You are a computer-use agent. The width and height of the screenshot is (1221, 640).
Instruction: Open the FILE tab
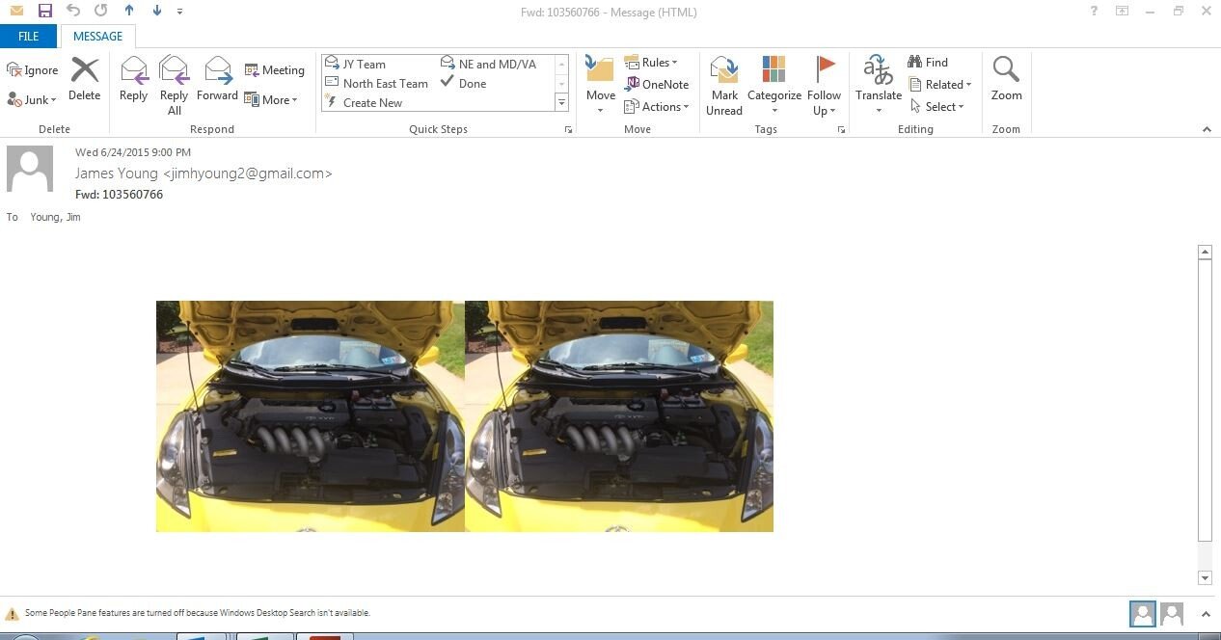tap(29, 37)
